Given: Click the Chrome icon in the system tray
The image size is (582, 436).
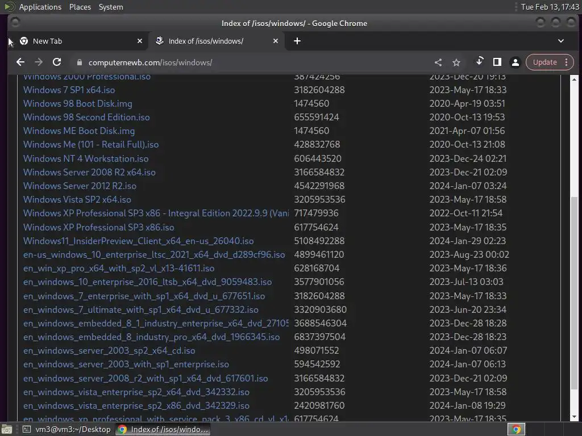Looking at the screenshot, I should (x=516, y=429).
